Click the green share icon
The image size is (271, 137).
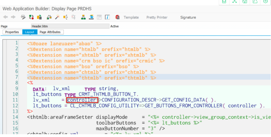(255, 1)
